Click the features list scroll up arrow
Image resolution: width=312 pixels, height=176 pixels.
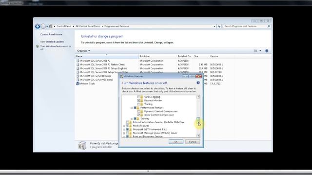(x=198, y=97)
